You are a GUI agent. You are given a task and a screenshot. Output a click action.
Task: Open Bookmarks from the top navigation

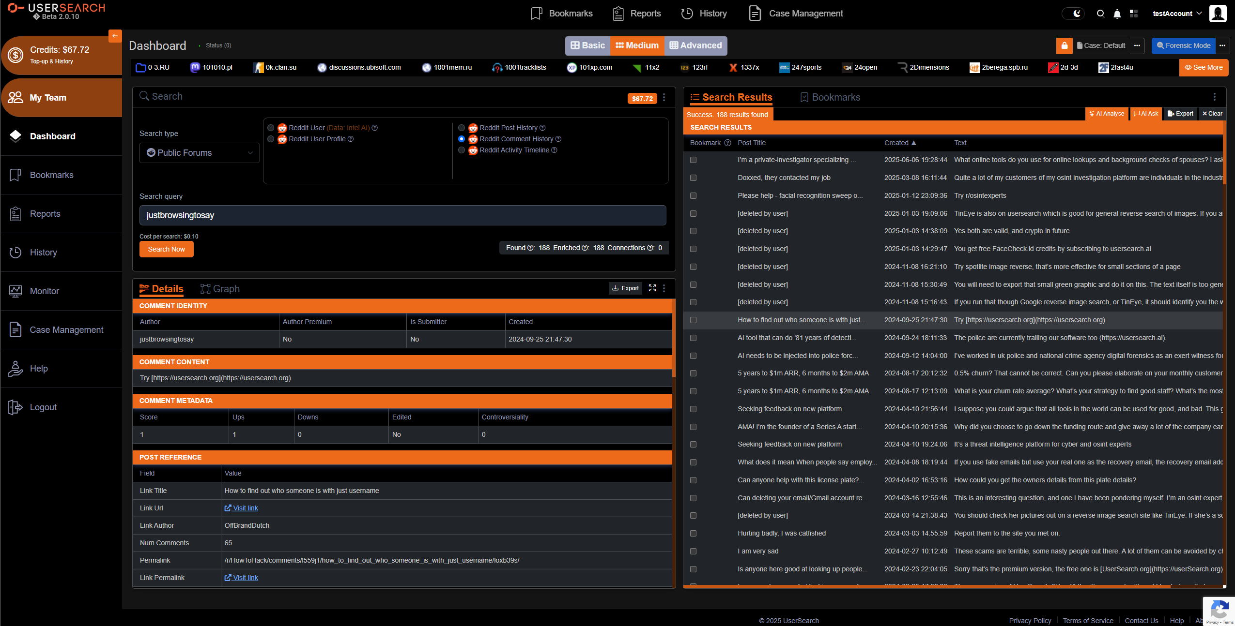pyautogui.click(x=571, y=13)
